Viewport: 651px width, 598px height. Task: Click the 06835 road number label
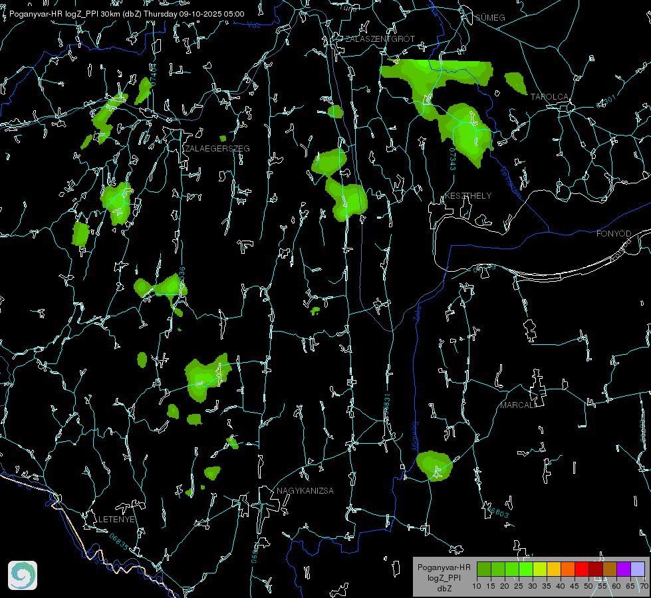tap(119, 542)
